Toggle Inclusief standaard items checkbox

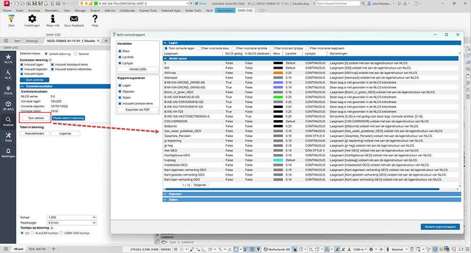click(52, 65)
